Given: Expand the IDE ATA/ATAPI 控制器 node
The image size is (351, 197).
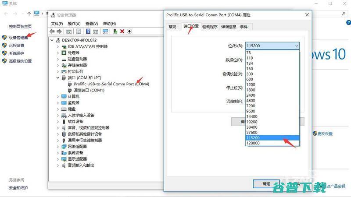Looking at the screenshot, I should point(58,46).
